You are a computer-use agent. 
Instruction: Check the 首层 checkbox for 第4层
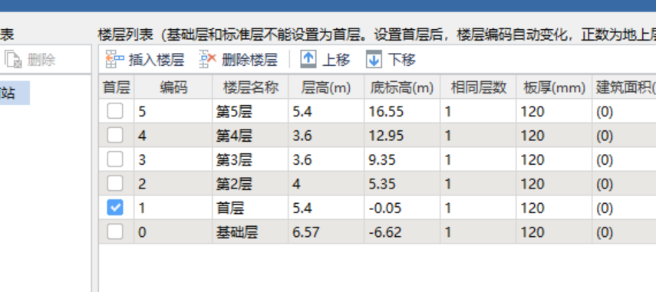coord(114,136)
